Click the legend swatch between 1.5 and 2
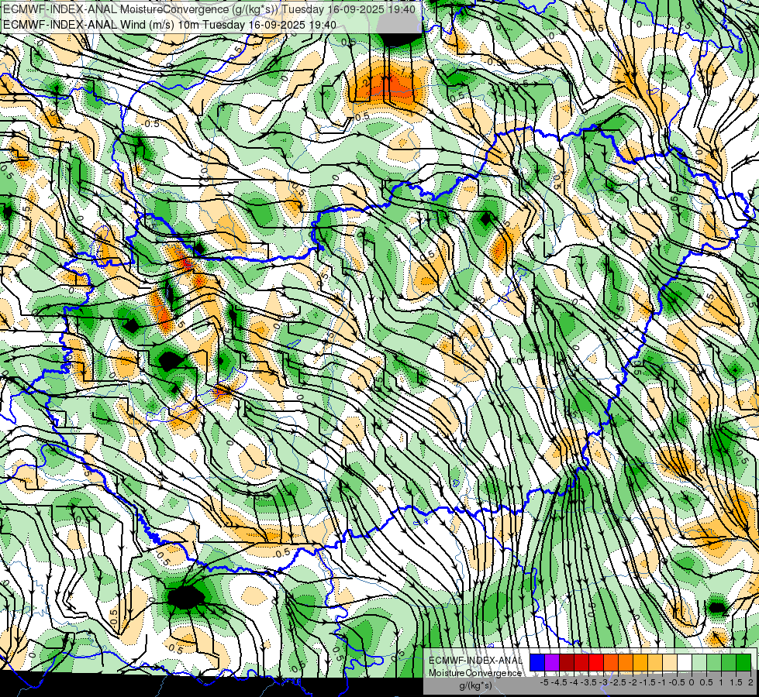 pyautogui.click(x=743, y=663)
